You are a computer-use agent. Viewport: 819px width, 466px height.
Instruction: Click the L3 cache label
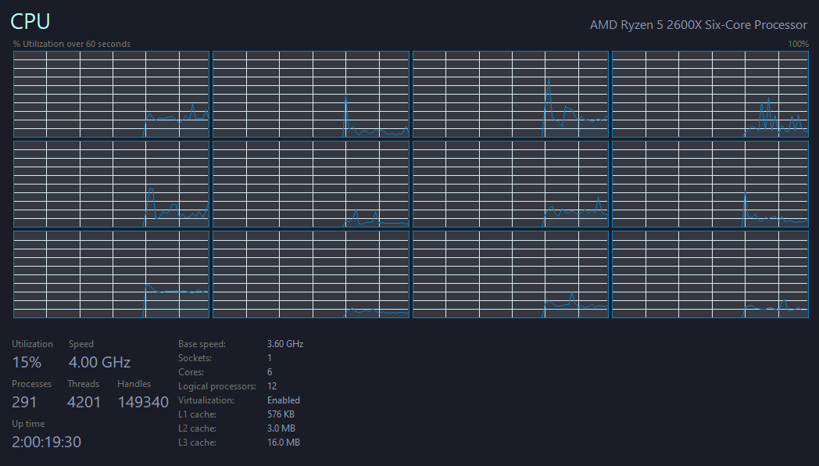tap(198, 443)
